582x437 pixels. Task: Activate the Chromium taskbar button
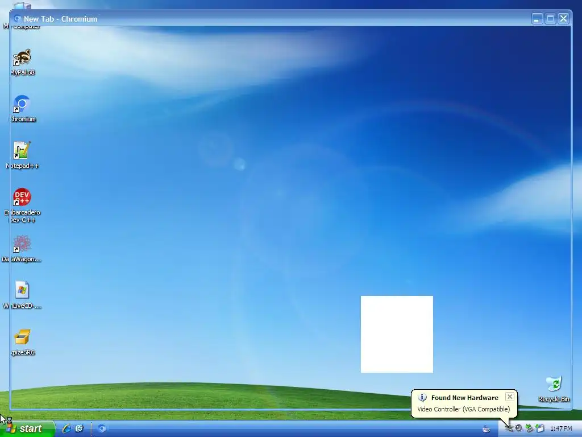[x=102, y=428]
